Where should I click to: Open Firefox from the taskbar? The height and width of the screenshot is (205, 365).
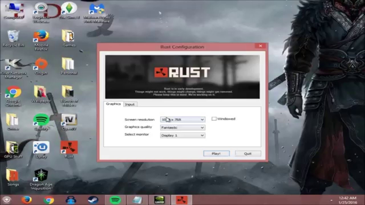click(27, 200)
